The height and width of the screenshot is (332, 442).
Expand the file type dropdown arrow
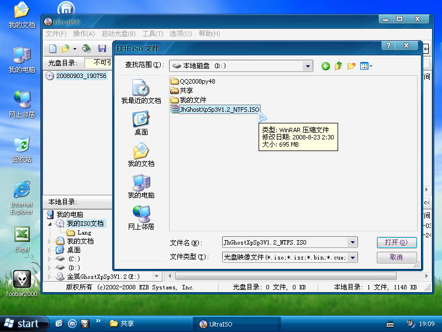point(352,257)
